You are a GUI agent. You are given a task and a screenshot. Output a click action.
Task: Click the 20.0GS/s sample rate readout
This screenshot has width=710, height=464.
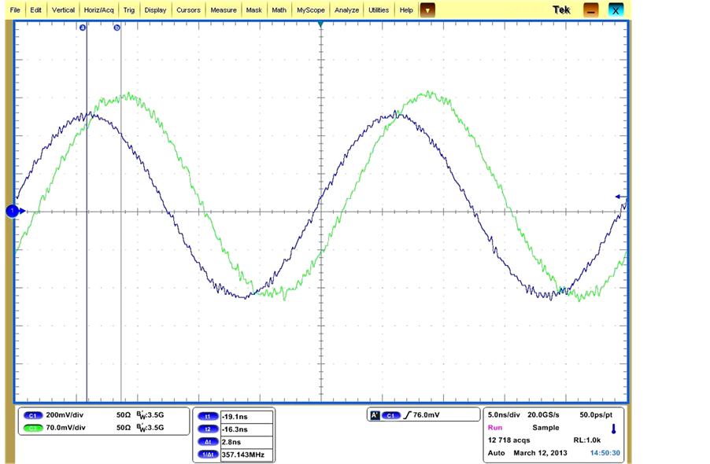tap(543, 414)
